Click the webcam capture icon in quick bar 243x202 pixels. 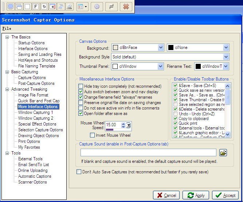point(69,7)
